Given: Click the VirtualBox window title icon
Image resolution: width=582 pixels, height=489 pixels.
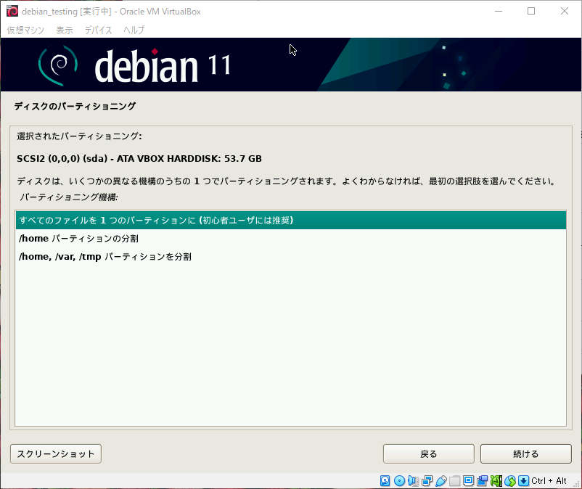Looking at the screenshot, I should (12, 11).
